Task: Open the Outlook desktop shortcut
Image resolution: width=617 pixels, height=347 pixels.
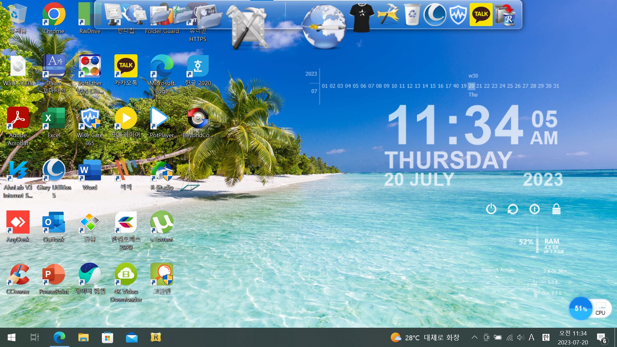Action: [54, 222]
